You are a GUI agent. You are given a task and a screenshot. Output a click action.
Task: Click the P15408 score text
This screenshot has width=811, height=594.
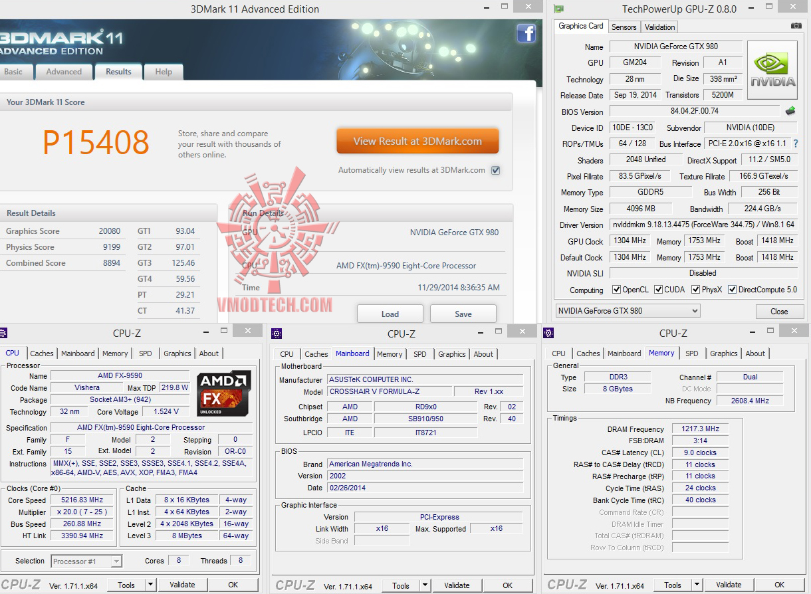click(x=96, y=142)
